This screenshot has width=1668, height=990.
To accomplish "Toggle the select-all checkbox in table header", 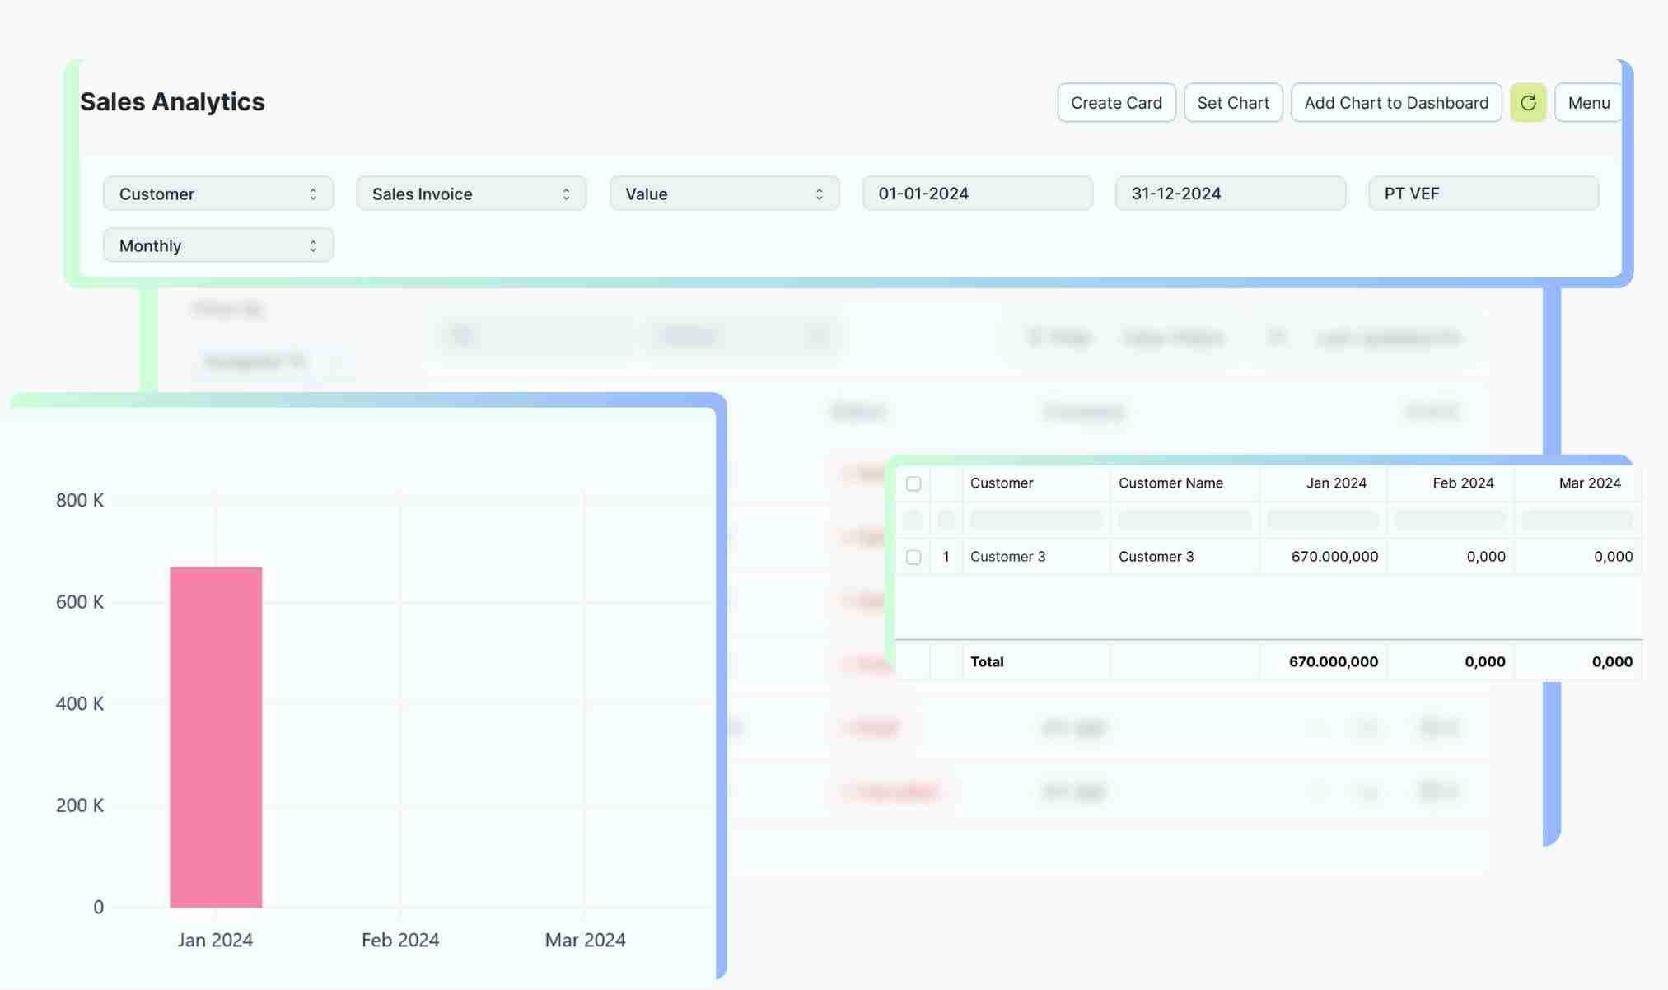I will (913, 483).
